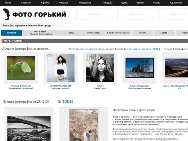Open the snowy trees landscape thumbnail
The height and width of the screenshot is (141, 188).
[x=139, y=68]
